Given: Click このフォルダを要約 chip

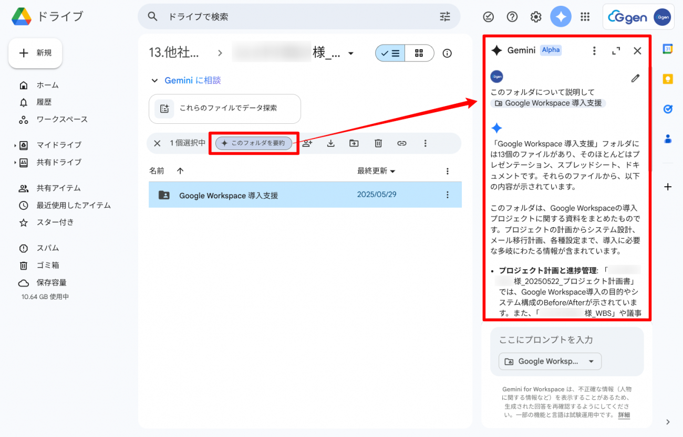Looking at the screenshot, I should pos(254,143).
